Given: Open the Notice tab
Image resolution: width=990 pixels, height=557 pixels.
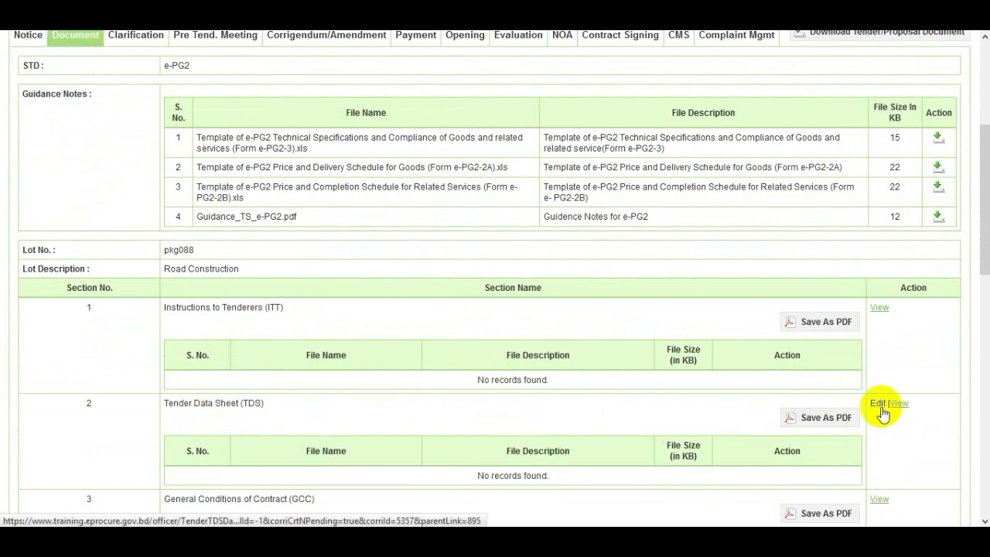Looking at the screenshot, I should (28, 35).
